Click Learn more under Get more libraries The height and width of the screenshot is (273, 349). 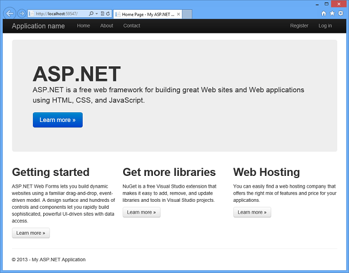pyautogui.click(x=141, y=213)
